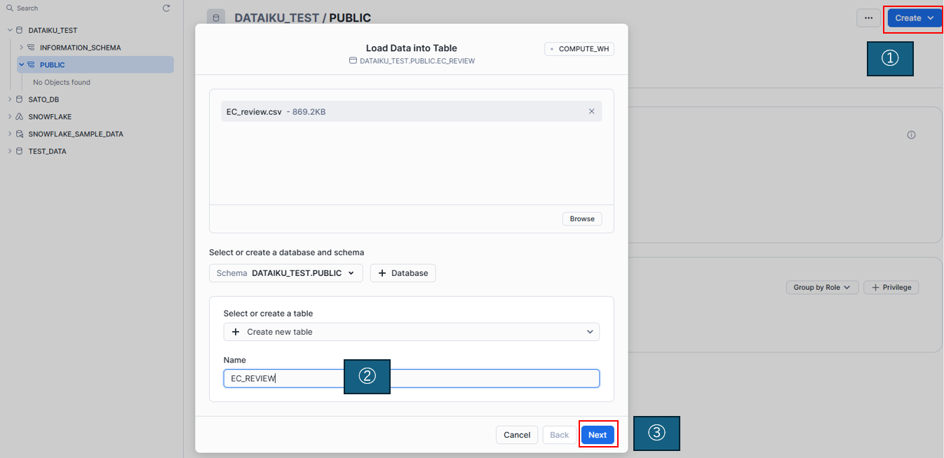Expand the SNOWFLAKE database node
This screenshot has width=944, height=458.
10,117
